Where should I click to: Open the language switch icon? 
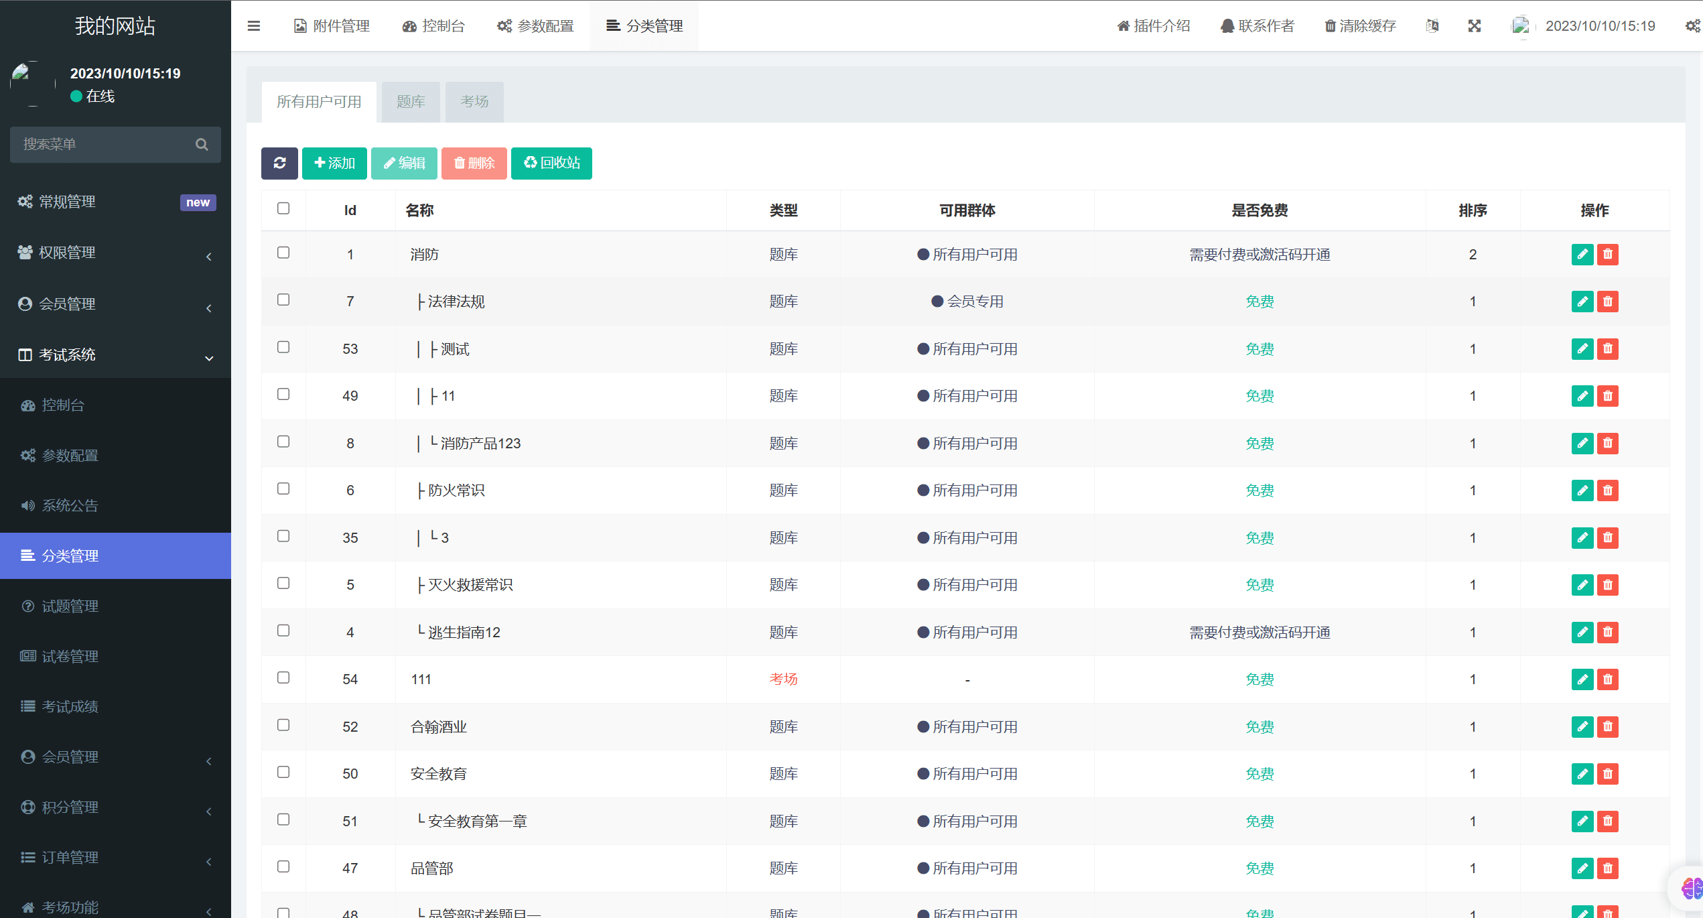(1432, 25)
